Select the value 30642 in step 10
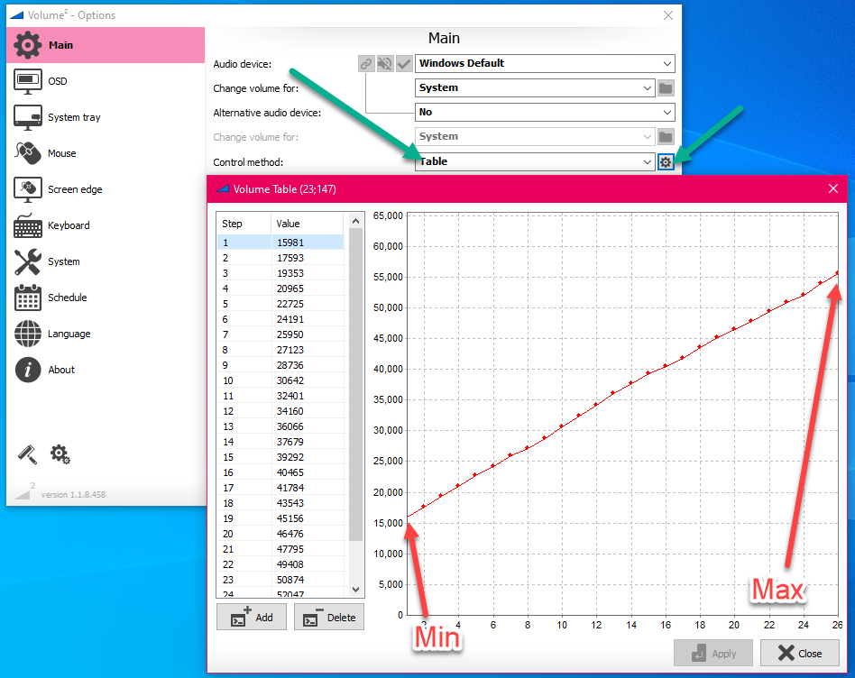Viewport: 855px width, 678px height. [x=290, y=380]
